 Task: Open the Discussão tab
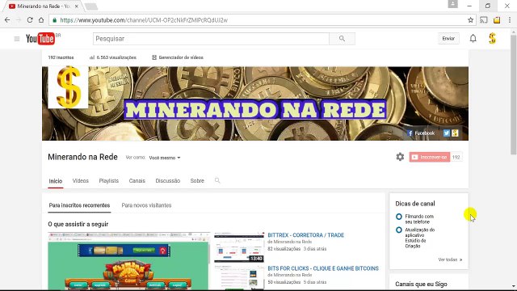168,181
